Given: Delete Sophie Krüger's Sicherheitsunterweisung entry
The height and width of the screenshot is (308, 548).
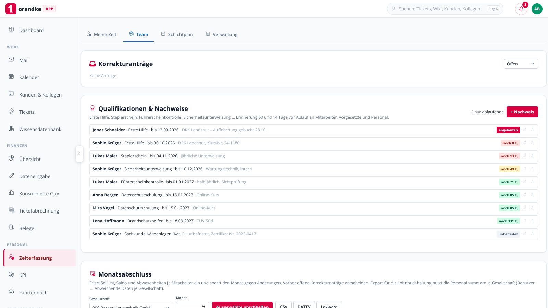Looking at the screenshot, I should pos(532,169).
